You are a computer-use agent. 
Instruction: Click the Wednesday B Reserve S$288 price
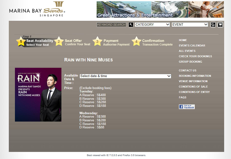pyautogui.click(x=92, y=120)
